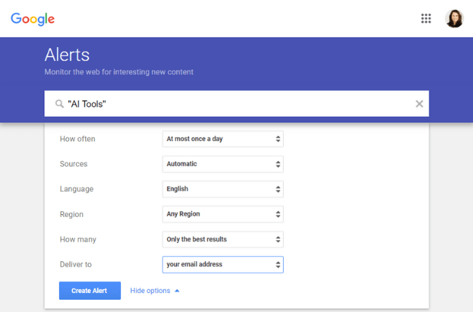Open the Language dropdown showing English
Image resolution: width=473 pixels, height=312 pixels.
tap(223, 189)
